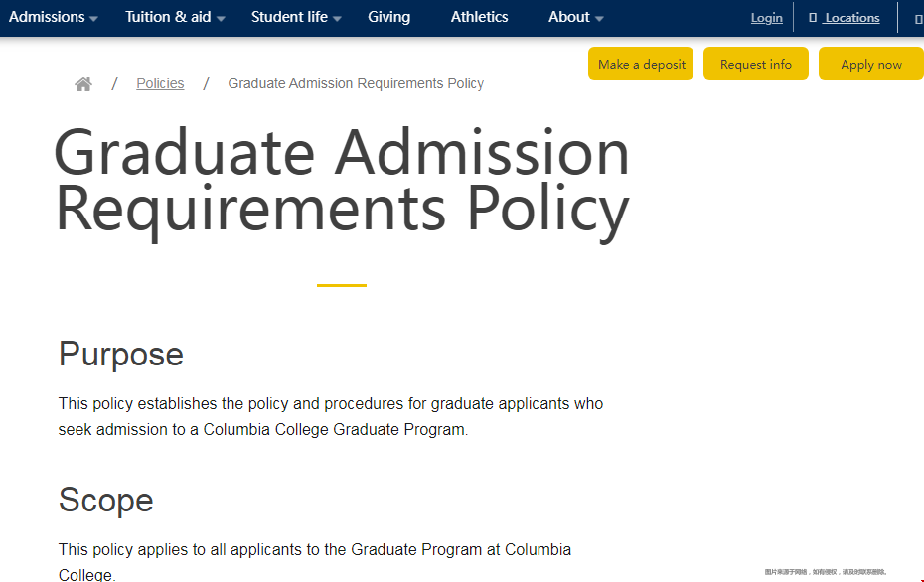Expand the Student life dropdown arrow

pos(337,19)
